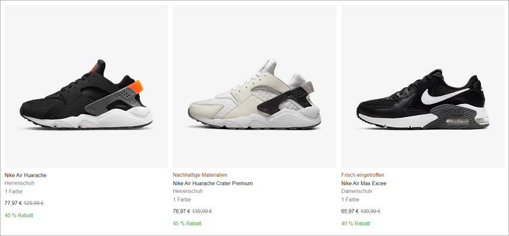Click 1 Farbe under Air Max Excee

click(x=350, y=200)
